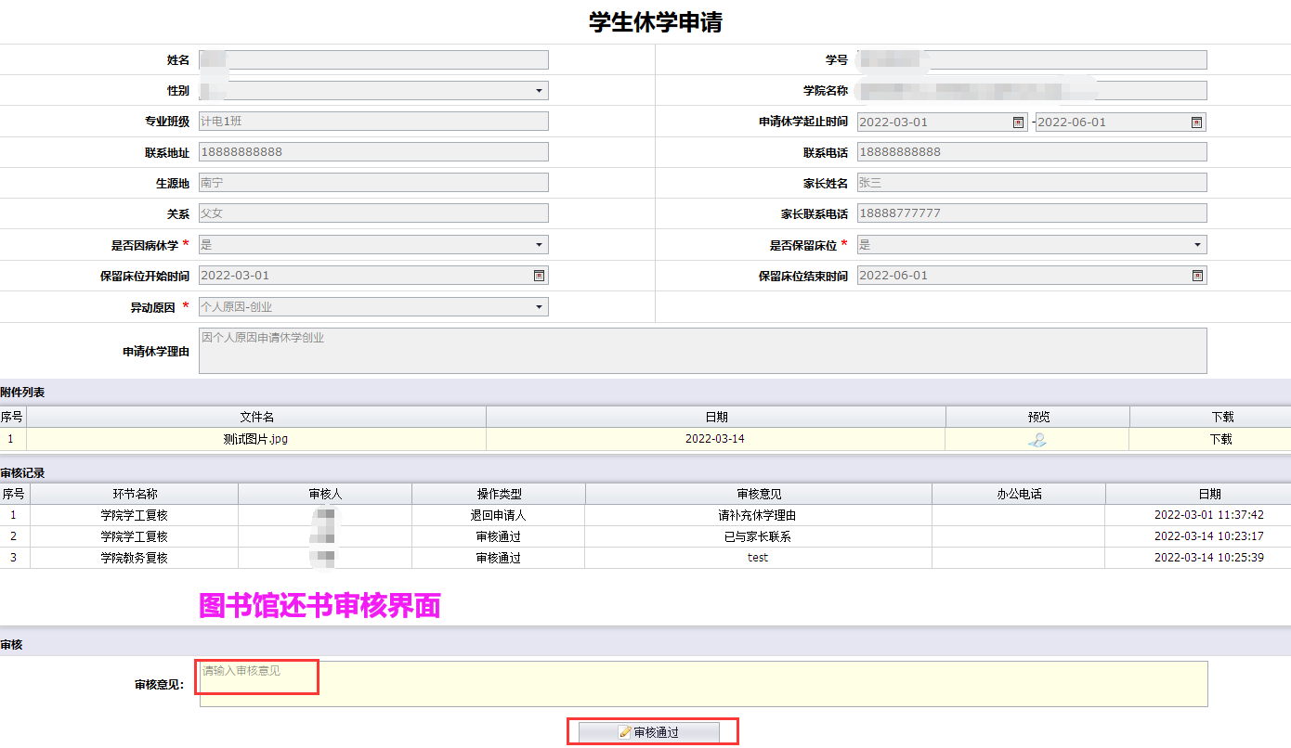
Task: Expand the 是否保留床位 dropdown
Action: coord(1196,245)
